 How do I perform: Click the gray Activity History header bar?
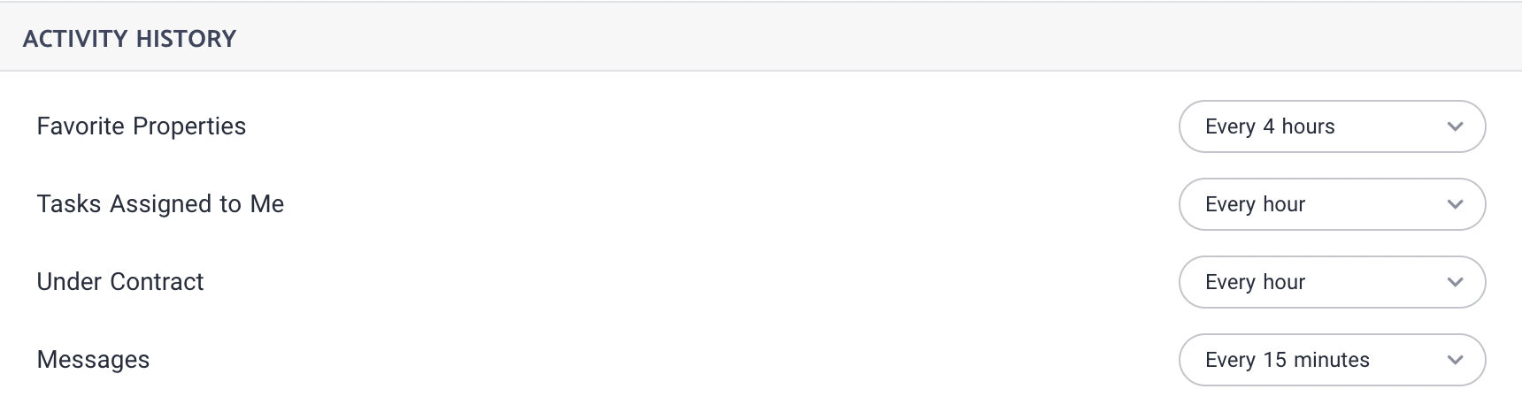761,36
